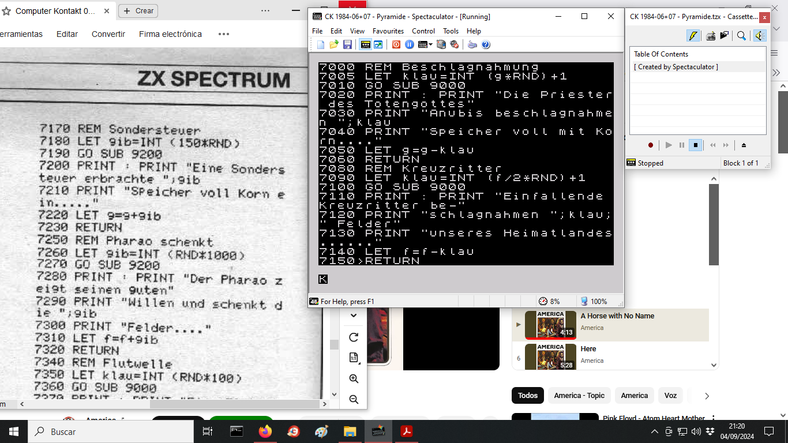This screenshot has height=443, width=788.
Task: Open the Editar tab in PDF viewer
Action: click(67, 34)
